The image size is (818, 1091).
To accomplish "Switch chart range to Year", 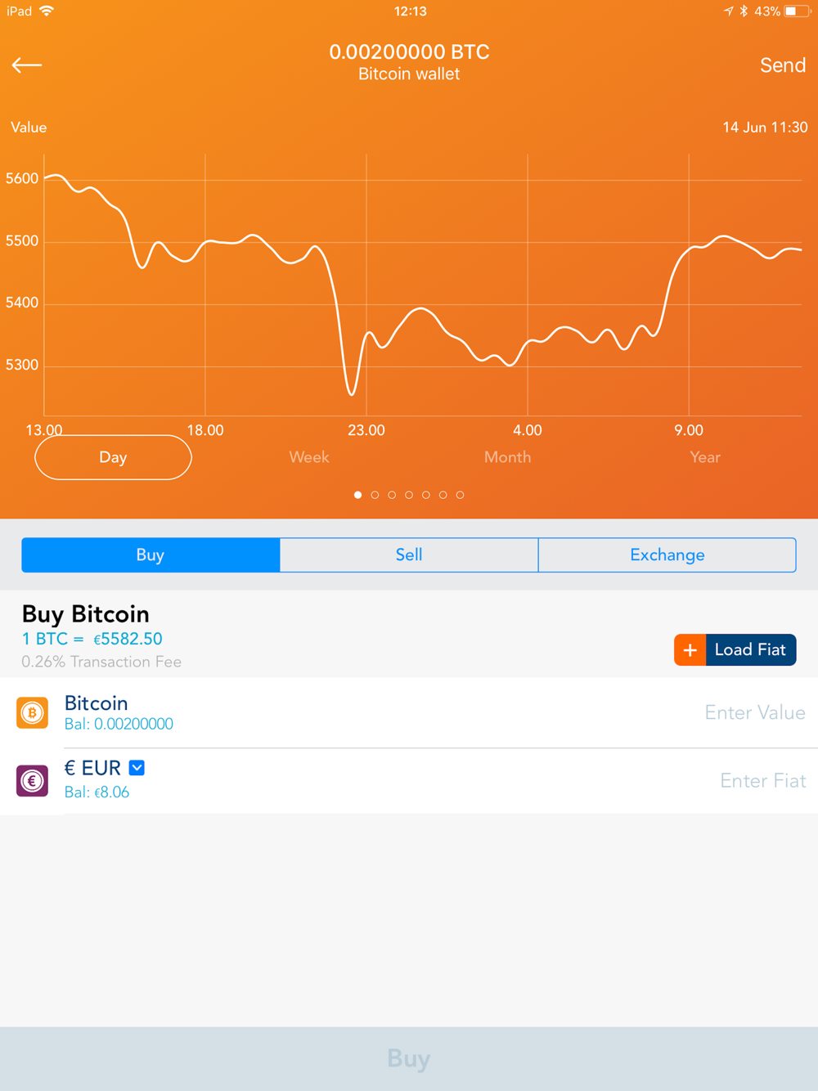I will (705, 457).
